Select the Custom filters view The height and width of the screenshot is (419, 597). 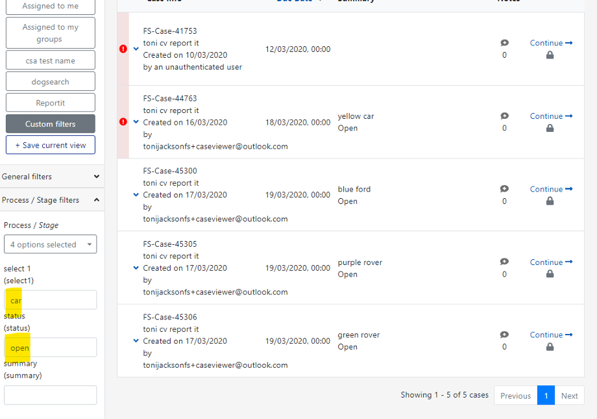[x=50, y=123]
